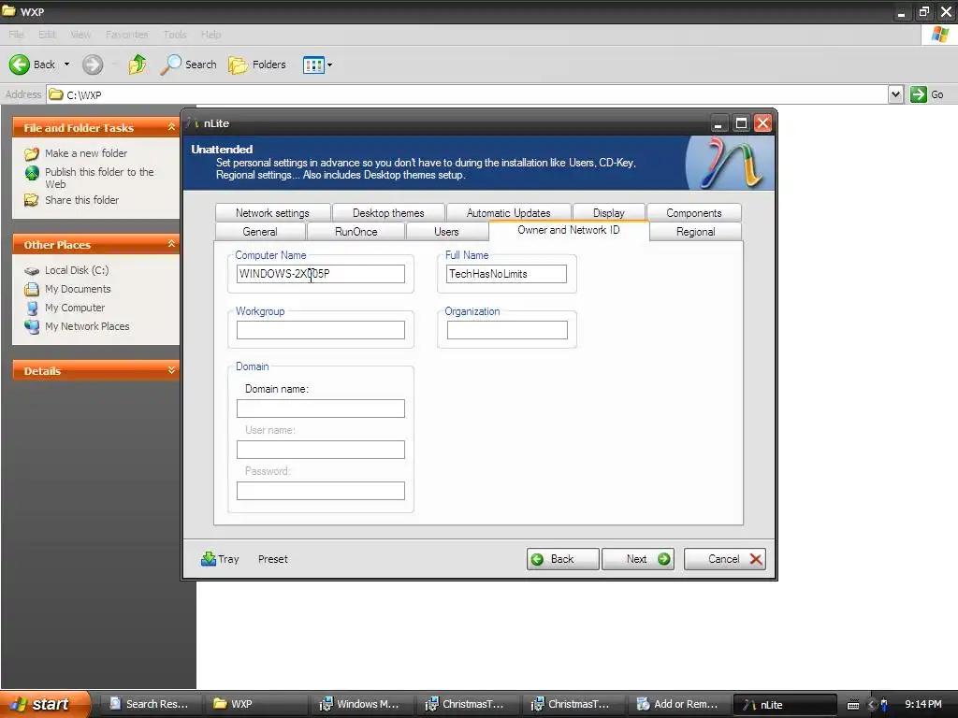Switch to the General tab
958x718 pixels.
coord(260,232)
